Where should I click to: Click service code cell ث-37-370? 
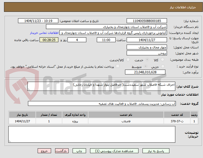pos(177,121)
